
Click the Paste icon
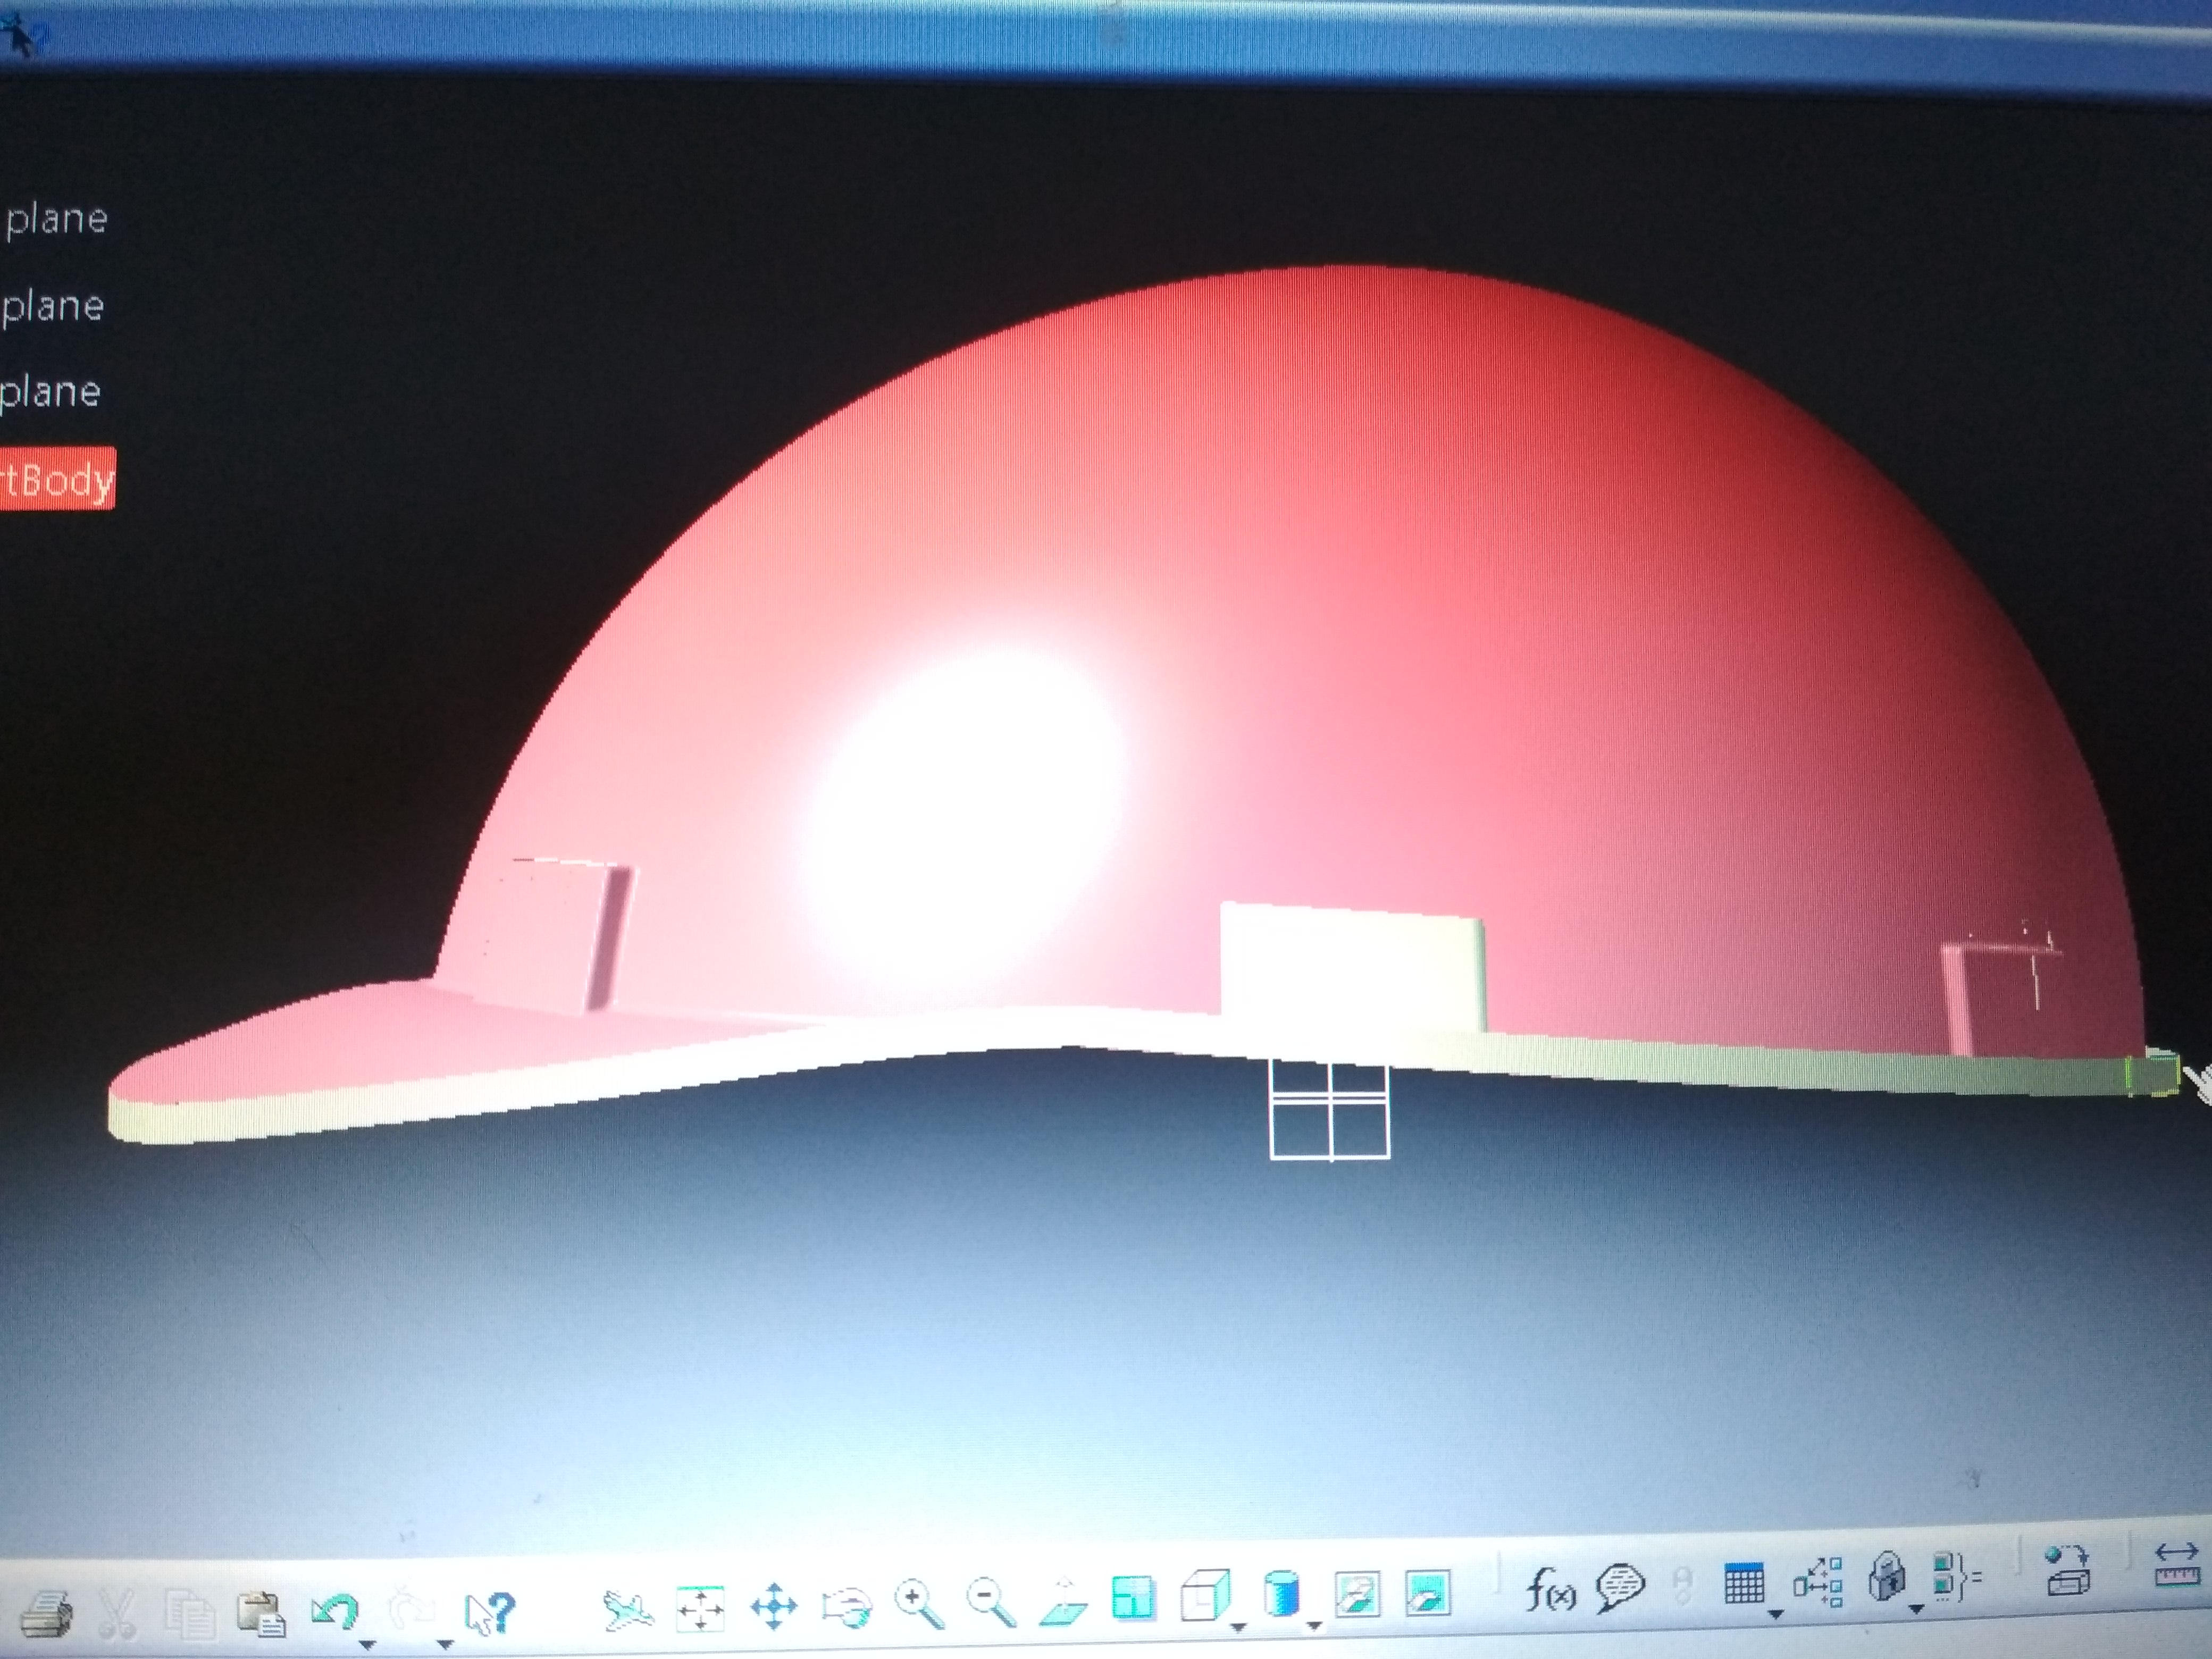coord(261,1612)
